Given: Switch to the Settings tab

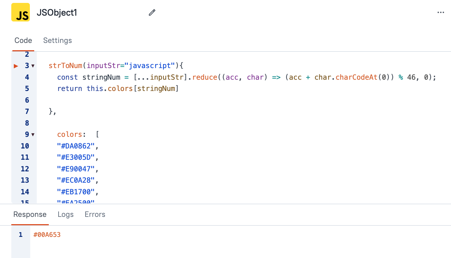Looking at the screenshot, I should (x=57, y=40).
